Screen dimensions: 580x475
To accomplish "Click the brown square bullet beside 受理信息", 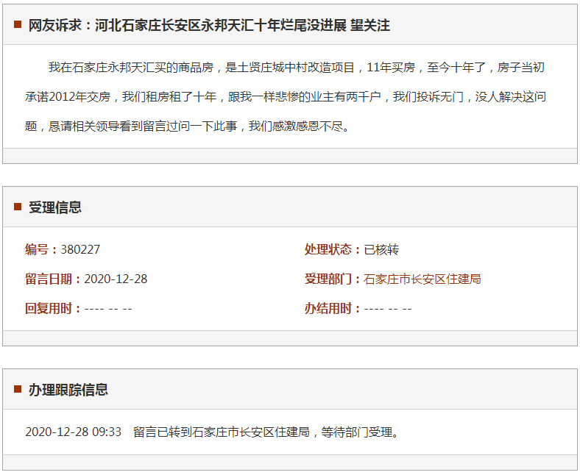I will [18, 207].
